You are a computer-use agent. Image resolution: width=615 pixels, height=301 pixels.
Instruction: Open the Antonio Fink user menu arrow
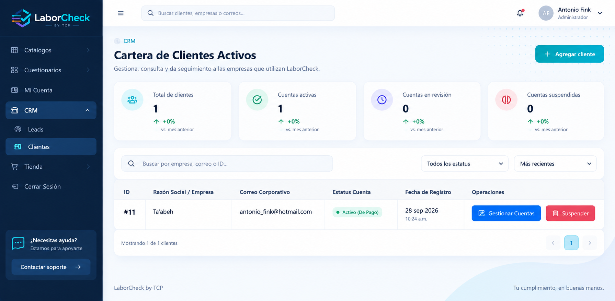coord(600,13)
